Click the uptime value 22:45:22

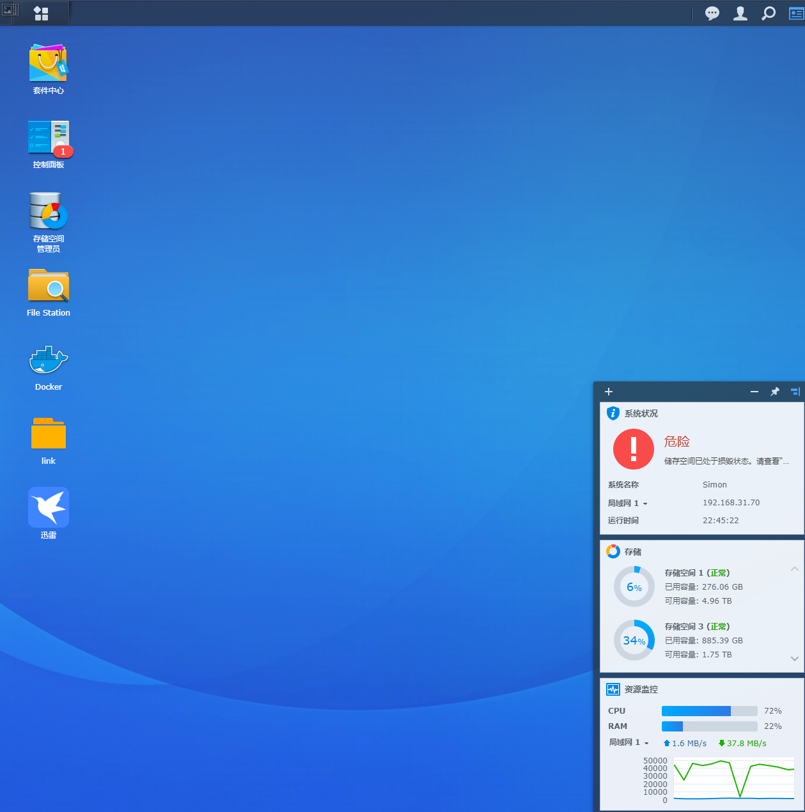click(721, 521)
